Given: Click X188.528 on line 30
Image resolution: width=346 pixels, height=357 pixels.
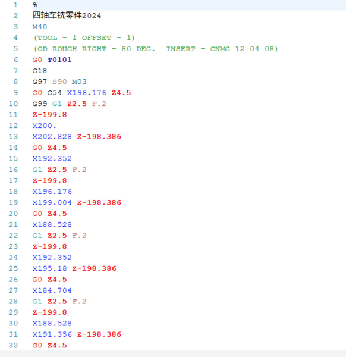Looking at the screenshot, I should 52,324.
